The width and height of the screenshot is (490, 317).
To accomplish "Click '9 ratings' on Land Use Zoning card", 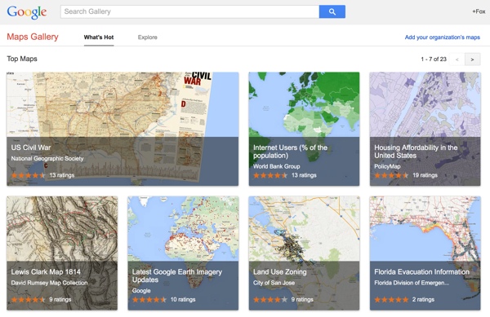I will (302, 300).
